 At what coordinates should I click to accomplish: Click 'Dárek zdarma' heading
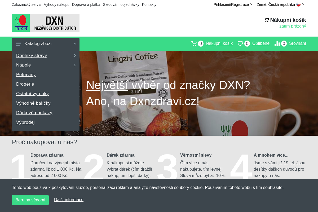click(121, 155)
